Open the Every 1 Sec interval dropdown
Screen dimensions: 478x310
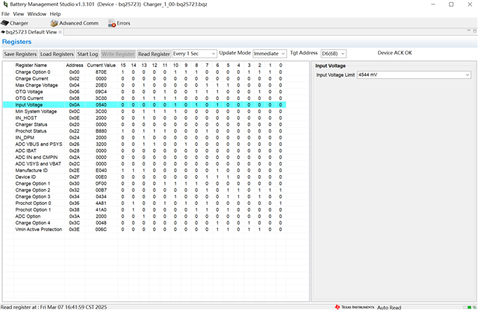click(x=194, y=54)
